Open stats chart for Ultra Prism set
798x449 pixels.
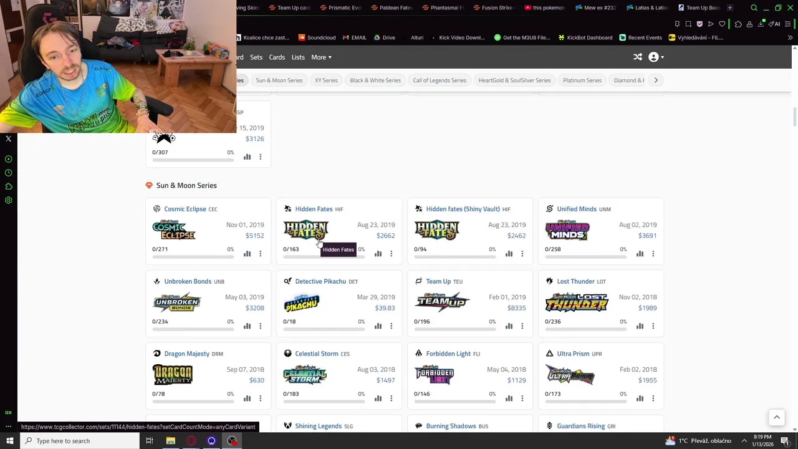click(640, 398)
